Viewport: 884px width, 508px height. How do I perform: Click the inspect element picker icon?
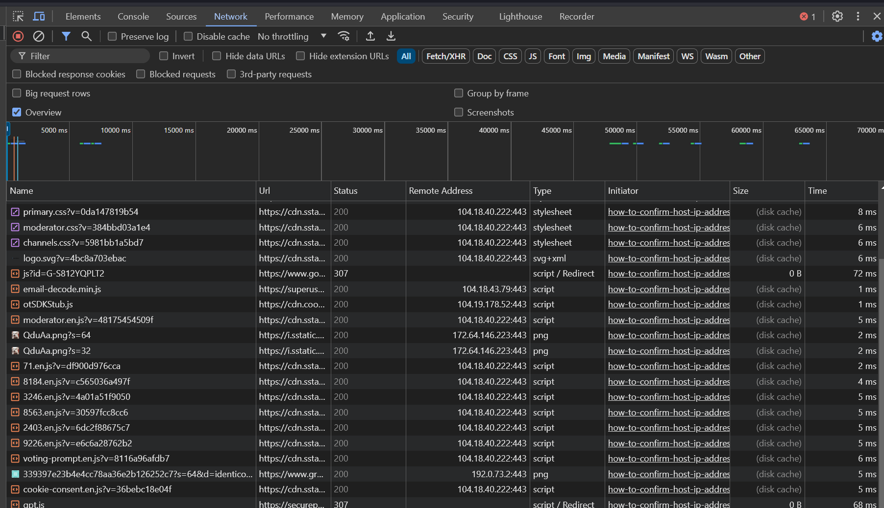pos(18,16)
